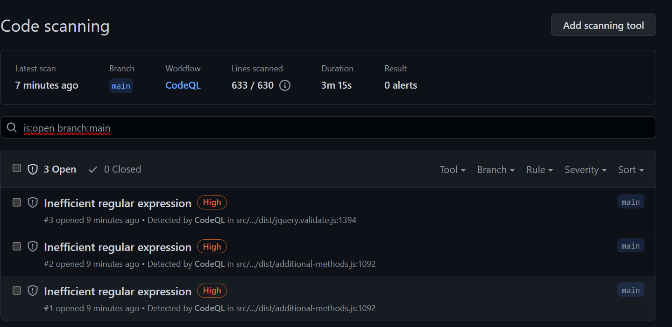Click the checkmark icon beside 0 Closed
Image resolution: width=672 pixels, height=327 pixels.
[92, 169]
